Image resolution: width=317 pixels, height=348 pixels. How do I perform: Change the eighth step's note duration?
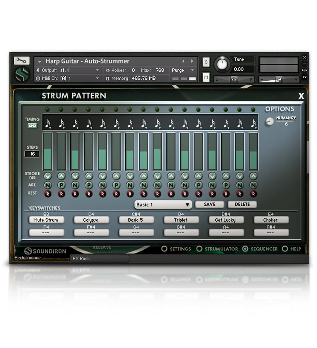pyautogui.click(x=144, y=124)
